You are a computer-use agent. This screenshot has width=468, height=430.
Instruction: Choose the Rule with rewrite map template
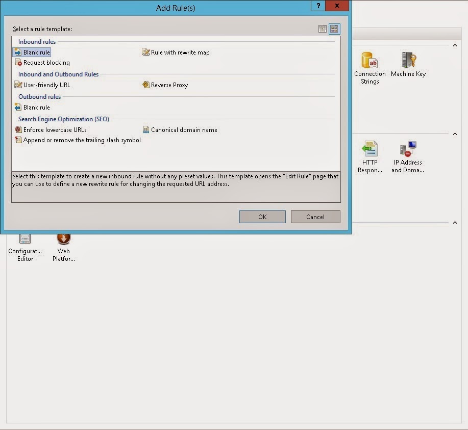(x=176, y=52)
